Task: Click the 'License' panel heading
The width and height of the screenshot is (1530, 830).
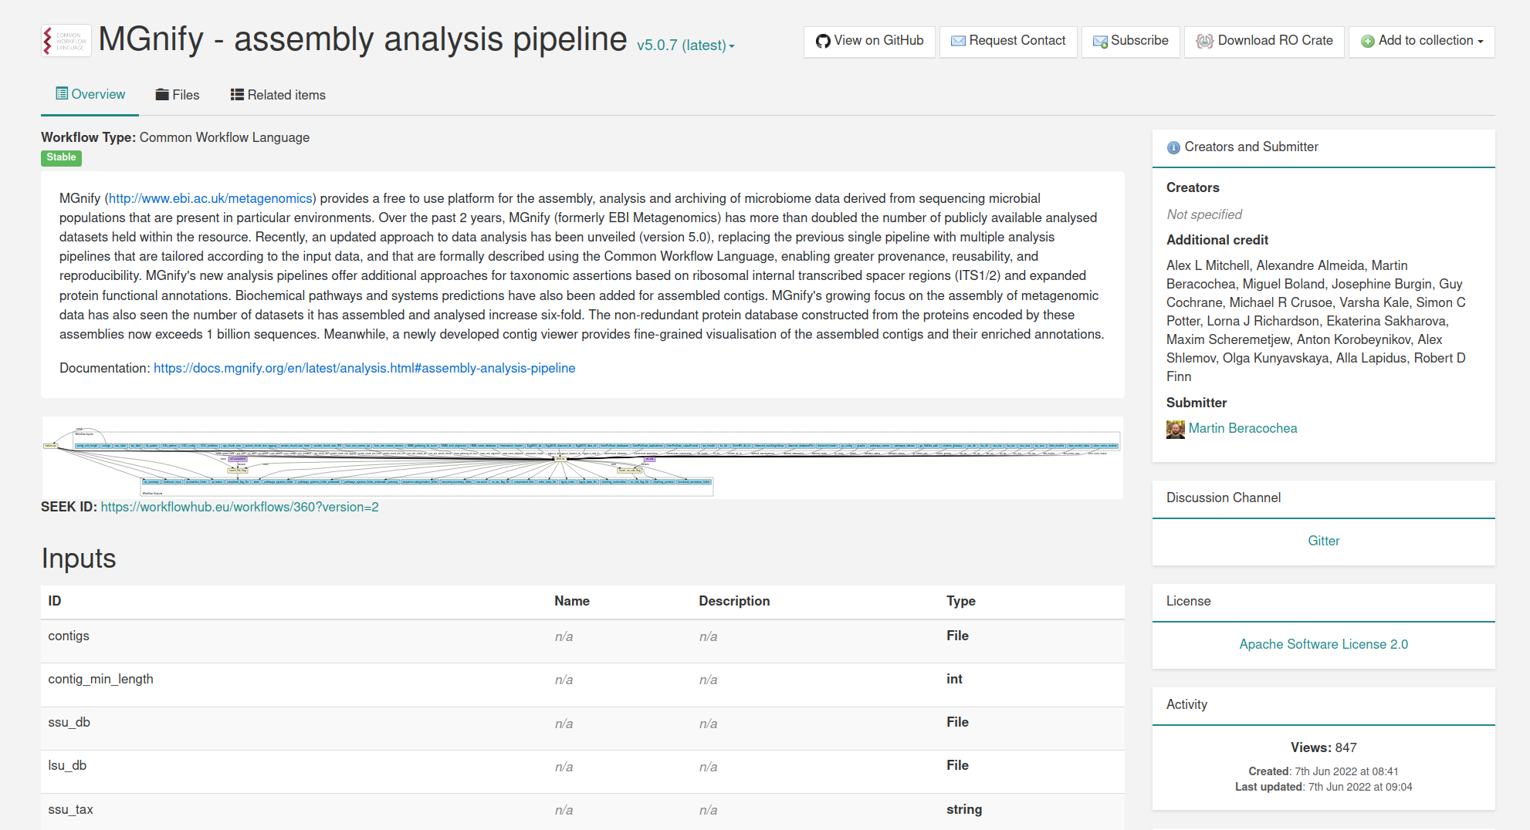Action: pos(1188,601)
